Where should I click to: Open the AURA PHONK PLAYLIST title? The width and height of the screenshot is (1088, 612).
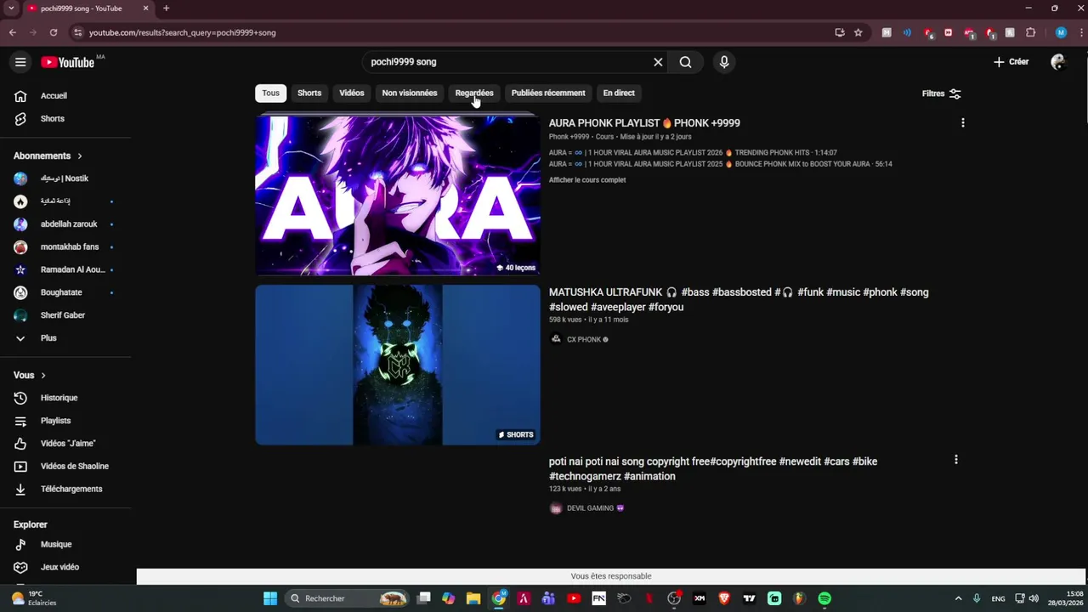644,123
